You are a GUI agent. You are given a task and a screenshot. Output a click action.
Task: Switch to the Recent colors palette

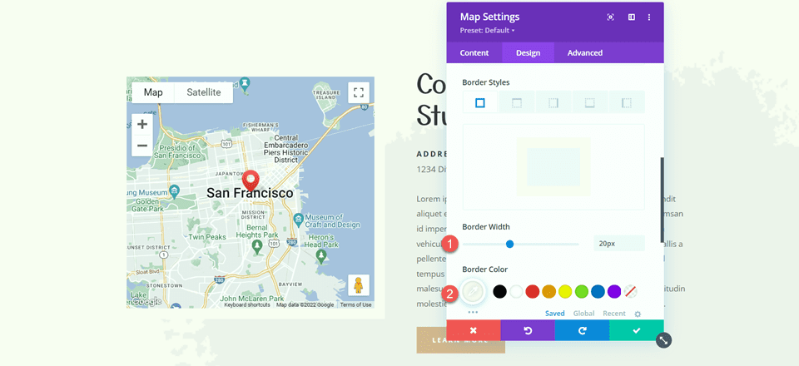(x=614, y=314)
